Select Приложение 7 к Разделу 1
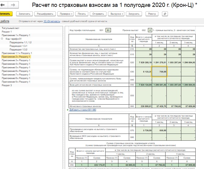Viewport: 204px width, 169px height. coord(16,75)
